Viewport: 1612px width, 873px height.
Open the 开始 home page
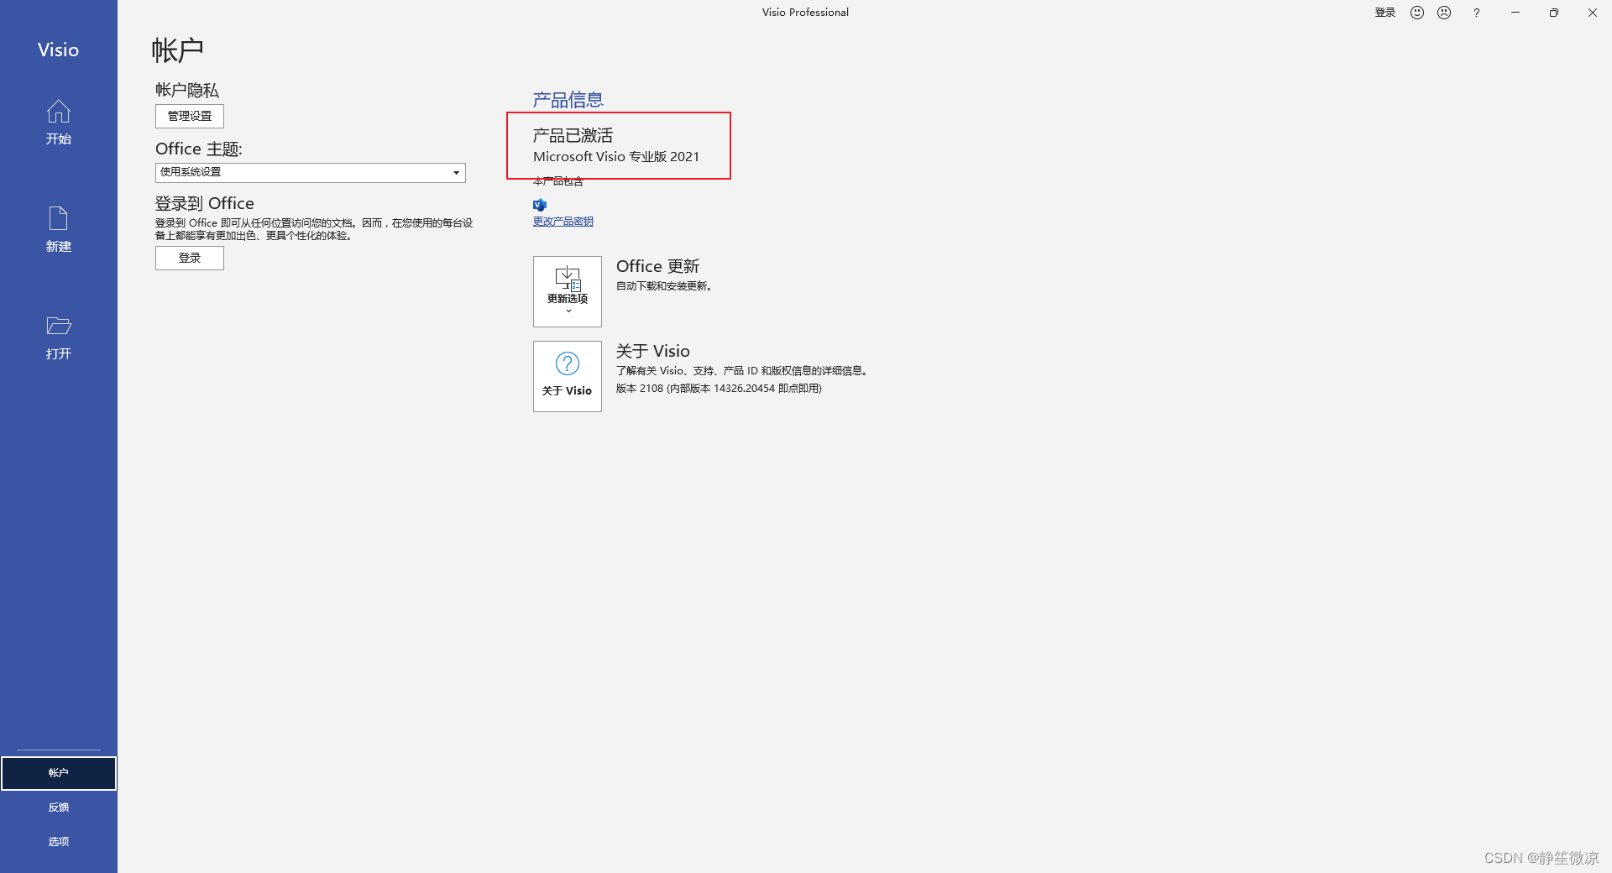click(x=58, y=123)
